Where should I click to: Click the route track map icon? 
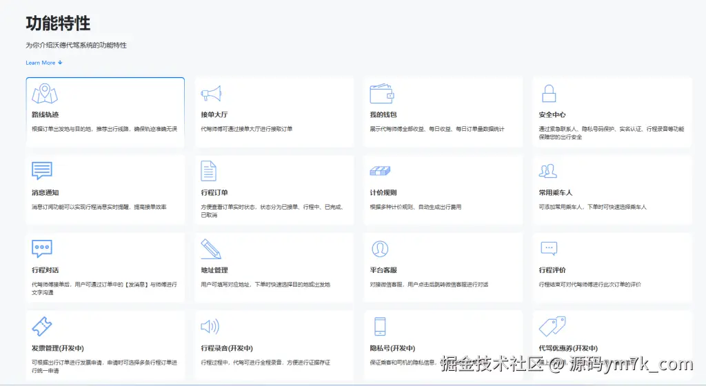(x=45, y=94)
